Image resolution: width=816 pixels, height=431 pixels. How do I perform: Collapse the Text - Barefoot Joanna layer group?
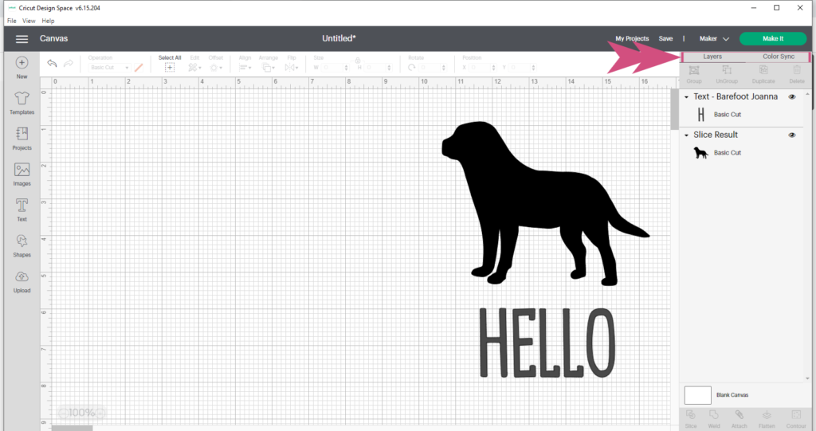click(686, 97)
